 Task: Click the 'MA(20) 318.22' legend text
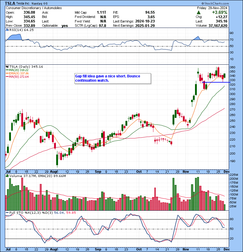tap(19, 70)
